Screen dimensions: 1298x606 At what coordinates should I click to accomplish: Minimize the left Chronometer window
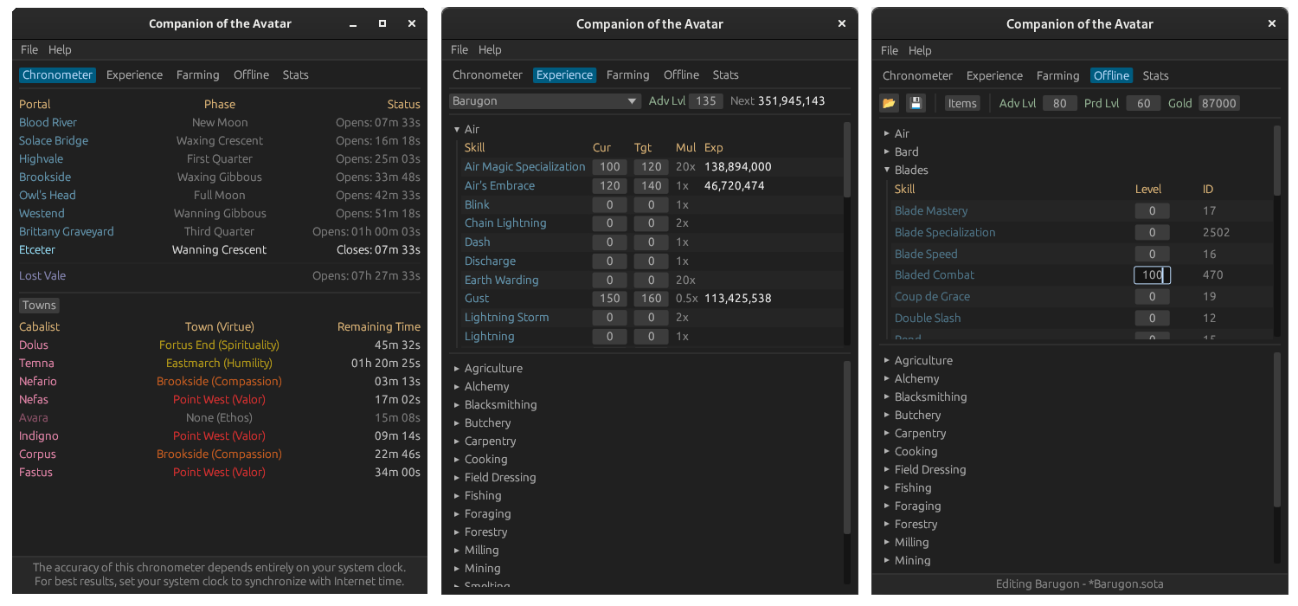354,24
